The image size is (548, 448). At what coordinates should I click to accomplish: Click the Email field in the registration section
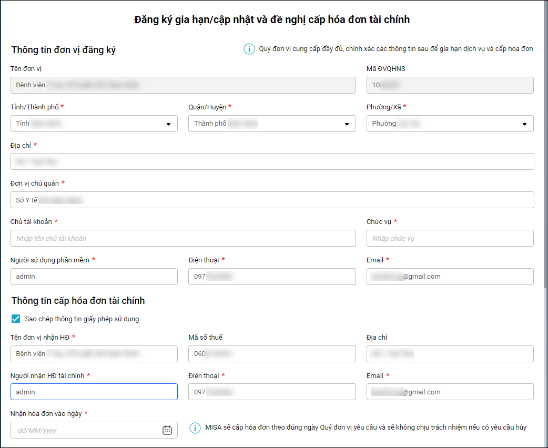click(450, 276)
